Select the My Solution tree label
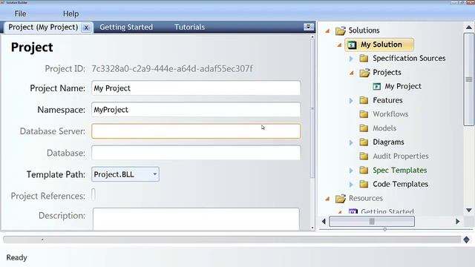The height and width of the screenshot is (267, 475). (x=381, y=44)
